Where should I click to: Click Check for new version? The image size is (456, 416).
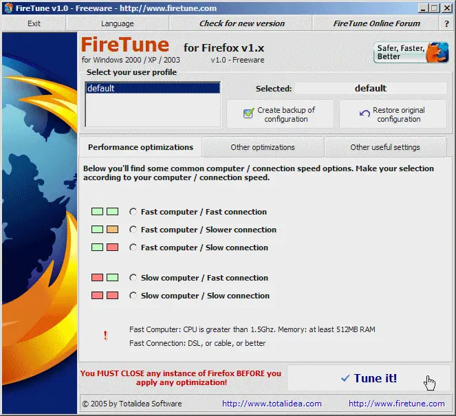(241, 23)
